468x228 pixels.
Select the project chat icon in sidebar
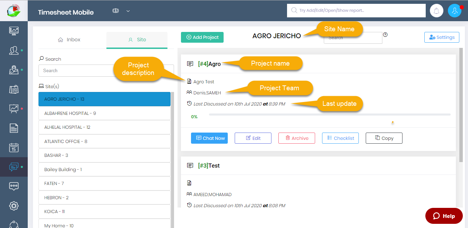coord(14,167)
